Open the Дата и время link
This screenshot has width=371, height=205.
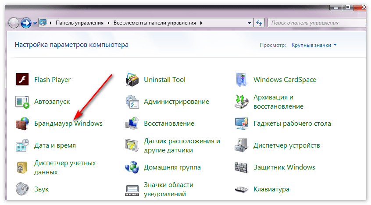(x=55, y=145)
